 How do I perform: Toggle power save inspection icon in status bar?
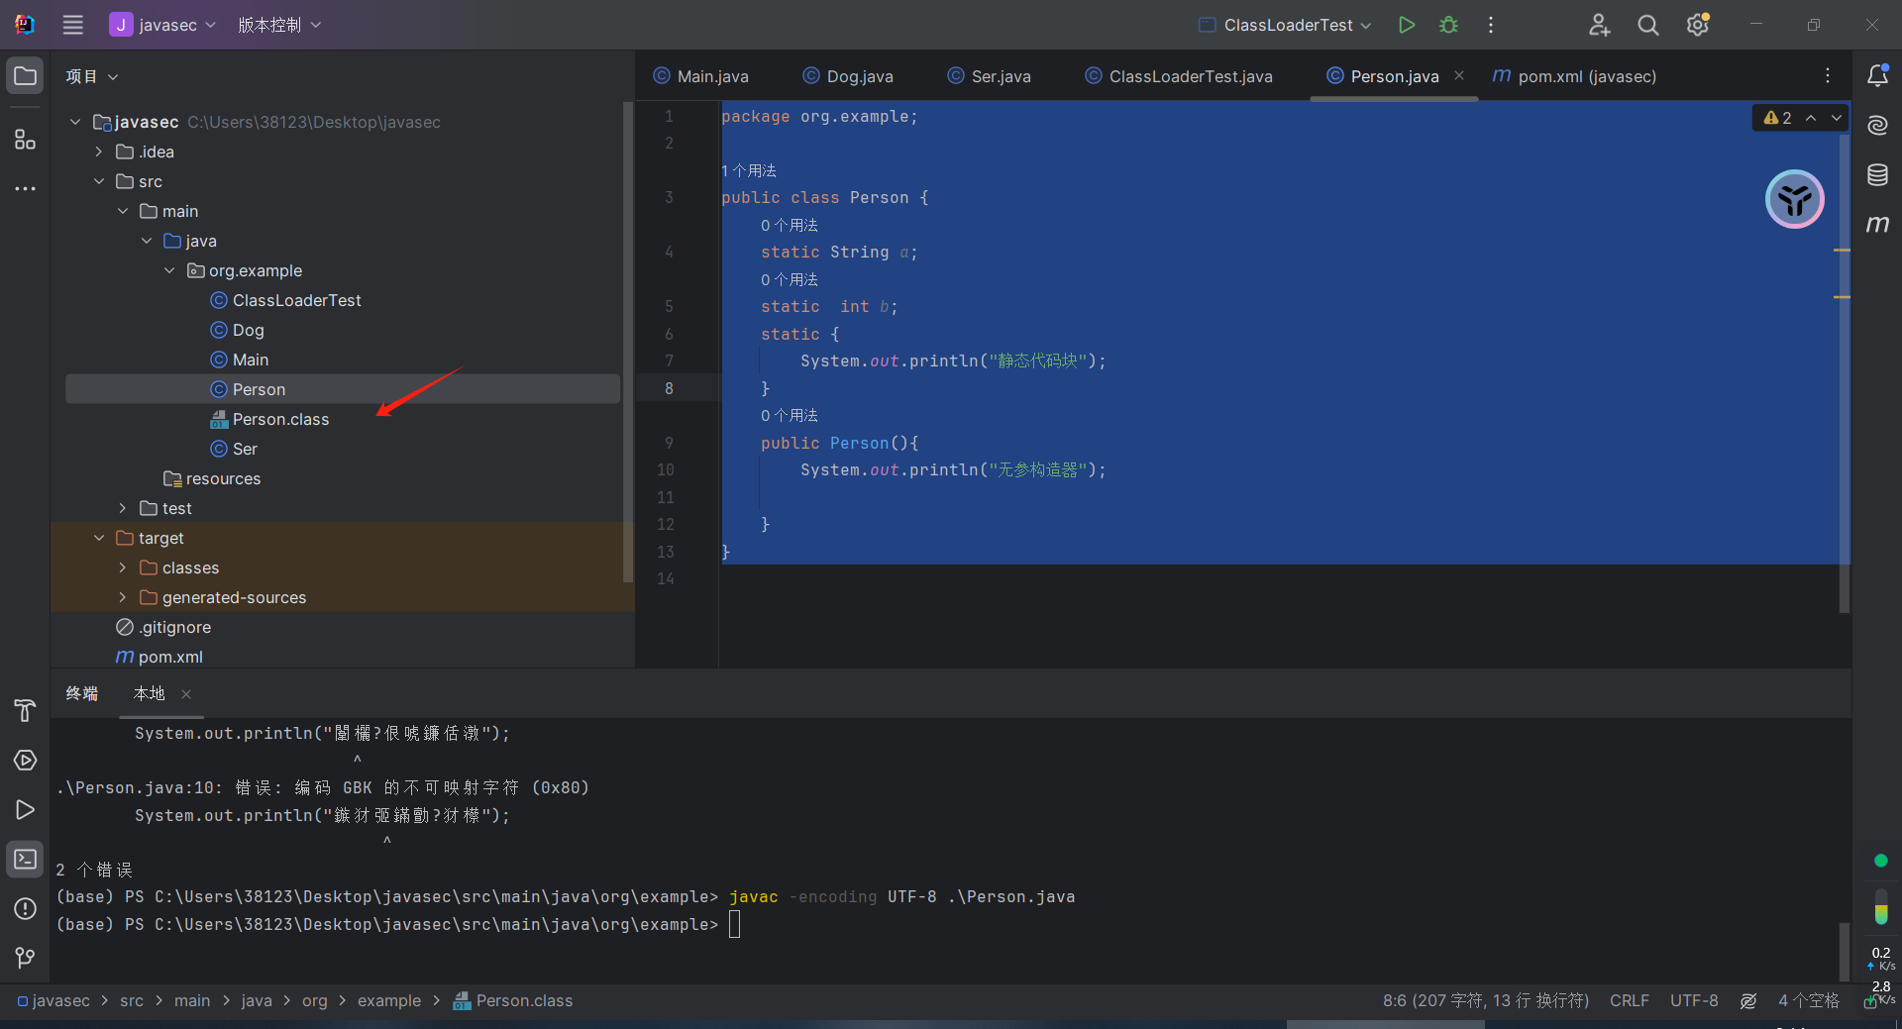point(1748,1001)
